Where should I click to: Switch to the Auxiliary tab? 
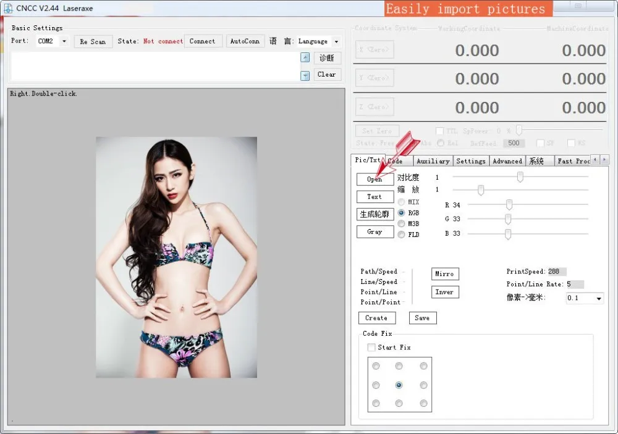coord(433,161)
